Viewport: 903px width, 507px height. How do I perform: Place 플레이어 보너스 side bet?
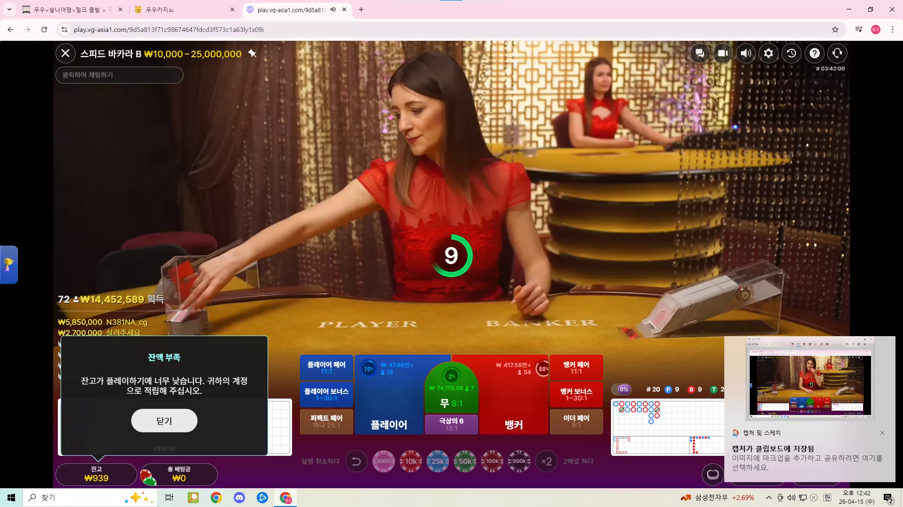tap(326, 394)
